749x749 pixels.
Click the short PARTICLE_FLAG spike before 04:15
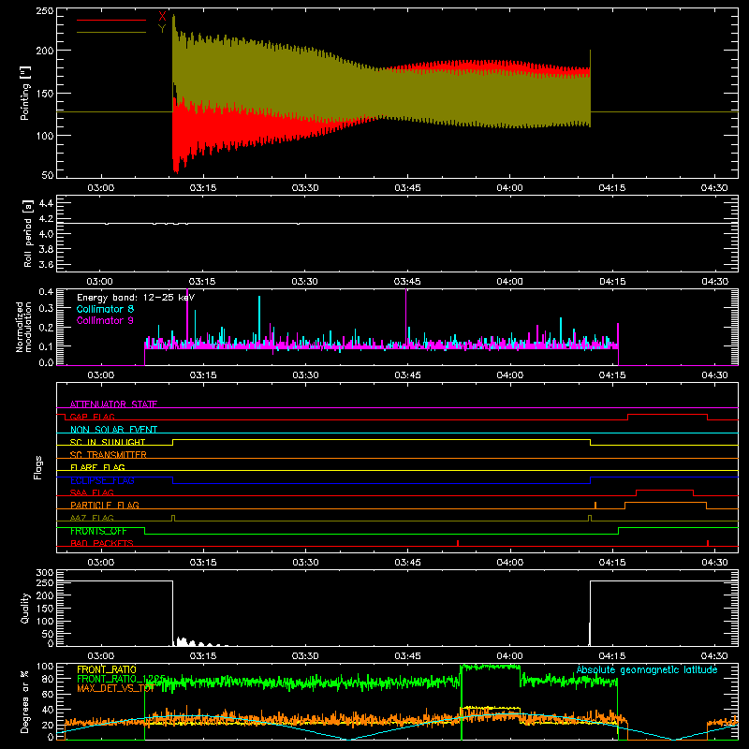click(595, 506)
